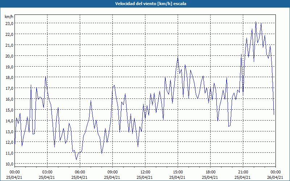The width and height of the screenshot is (290, 181).
Task: Click the 12:00 time axis label
Action: pos(145,172)
